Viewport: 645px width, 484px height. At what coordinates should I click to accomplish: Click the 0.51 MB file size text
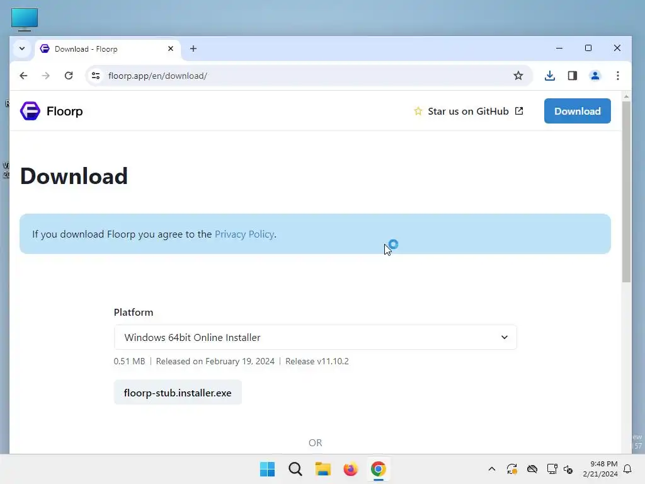pyautogui.click(x=129, y=361)
